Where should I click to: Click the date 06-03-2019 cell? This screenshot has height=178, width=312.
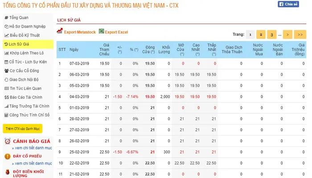point(79,75)
